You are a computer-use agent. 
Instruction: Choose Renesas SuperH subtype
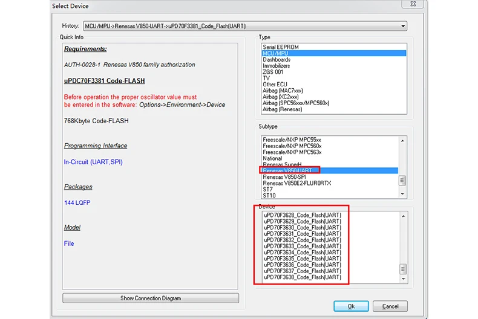click(330, 164)
